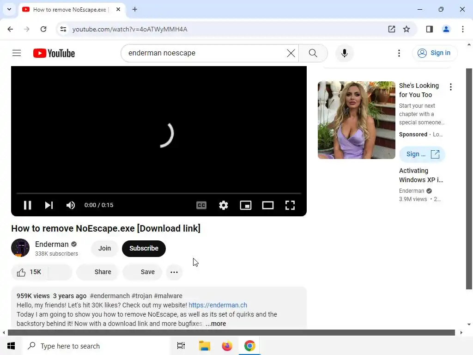This screenshot has width=473, height=355.
Task: Open the Windows Start menu
Action: (x=11, y=346)
